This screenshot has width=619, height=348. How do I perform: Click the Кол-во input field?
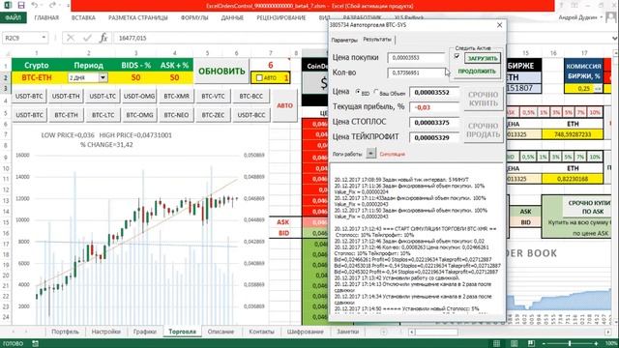point(416,73)
